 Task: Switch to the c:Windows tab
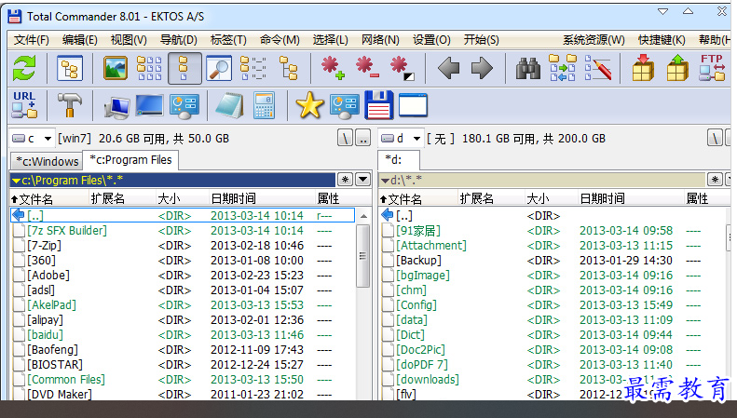(x=47, y=161)
